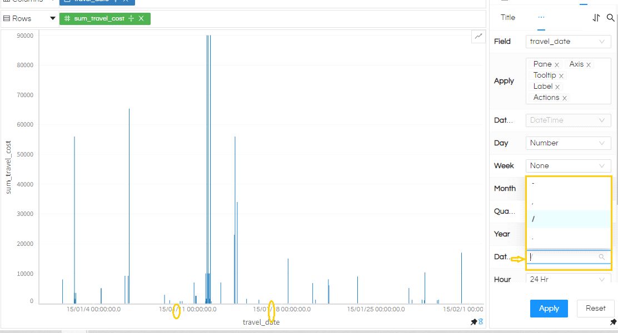Remove the Axis tag
Viewport: 618px width, 333px height.
pyautogui.click(x=589, y=65)
